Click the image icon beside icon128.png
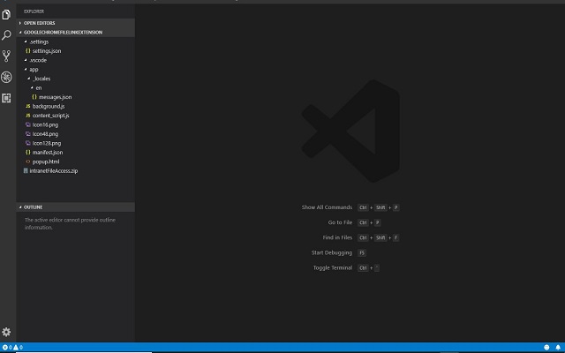This screenshot has height=353, width=565. pyautogui.click(x=27, y=143)
